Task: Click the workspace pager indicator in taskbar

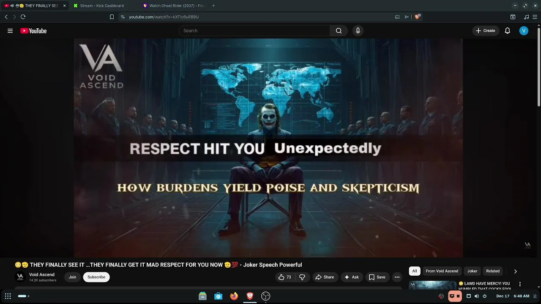Action: tap(24, 296)
